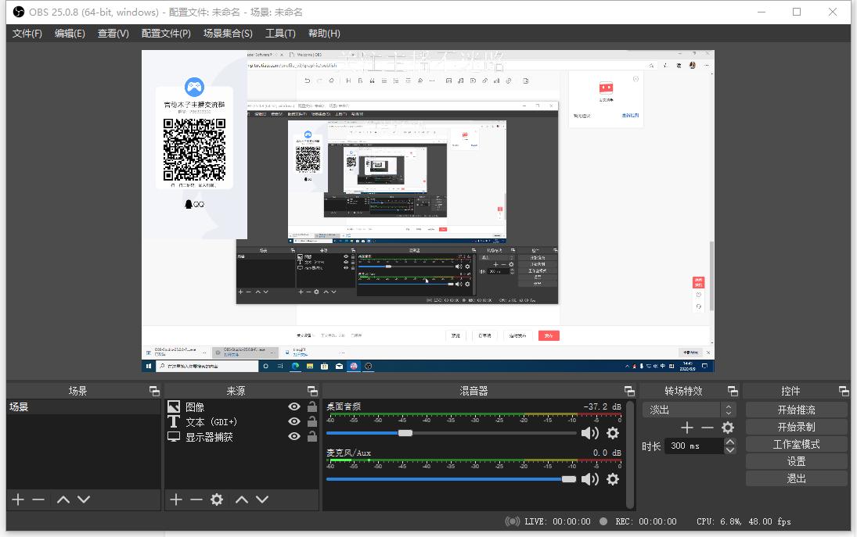Image resolution: width=857 pixels, height=537 pixels.
Task: Pop out the 混音器 dock panel
Action: point(629,391)
